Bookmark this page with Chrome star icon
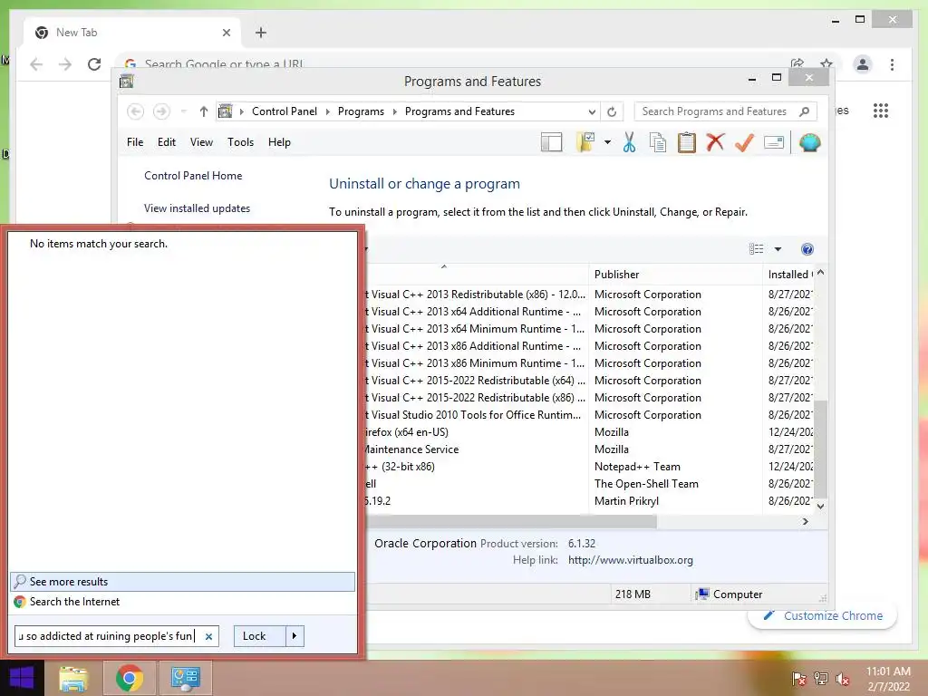Viewport: 928px width, 696px height. [x=826, y=63]
